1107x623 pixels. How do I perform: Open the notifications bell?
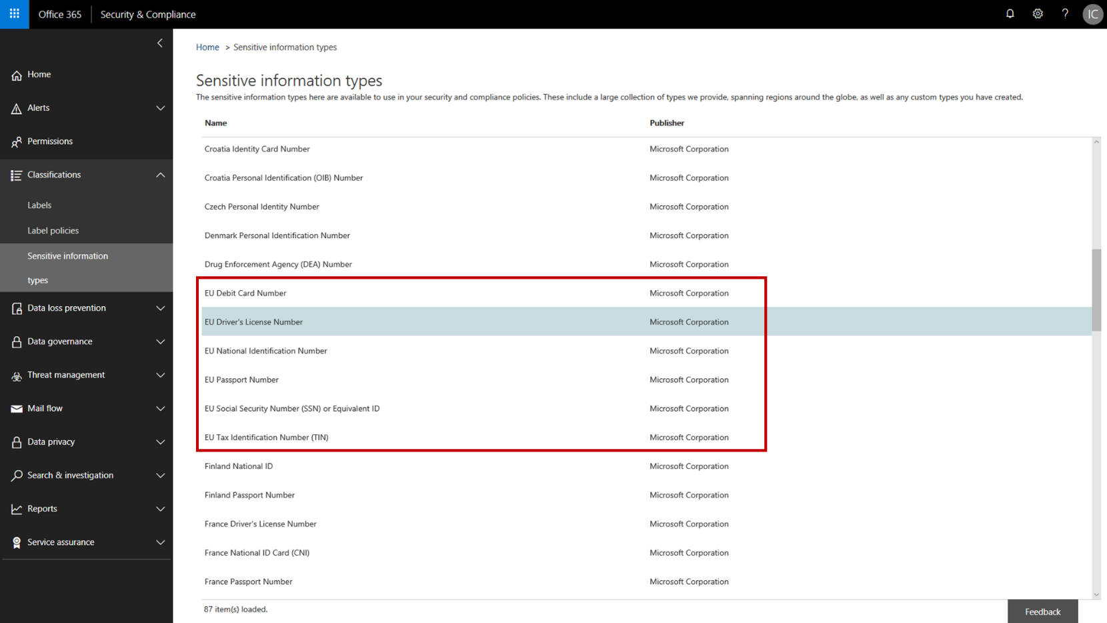pyautogui.click(x=1010, y=14)
